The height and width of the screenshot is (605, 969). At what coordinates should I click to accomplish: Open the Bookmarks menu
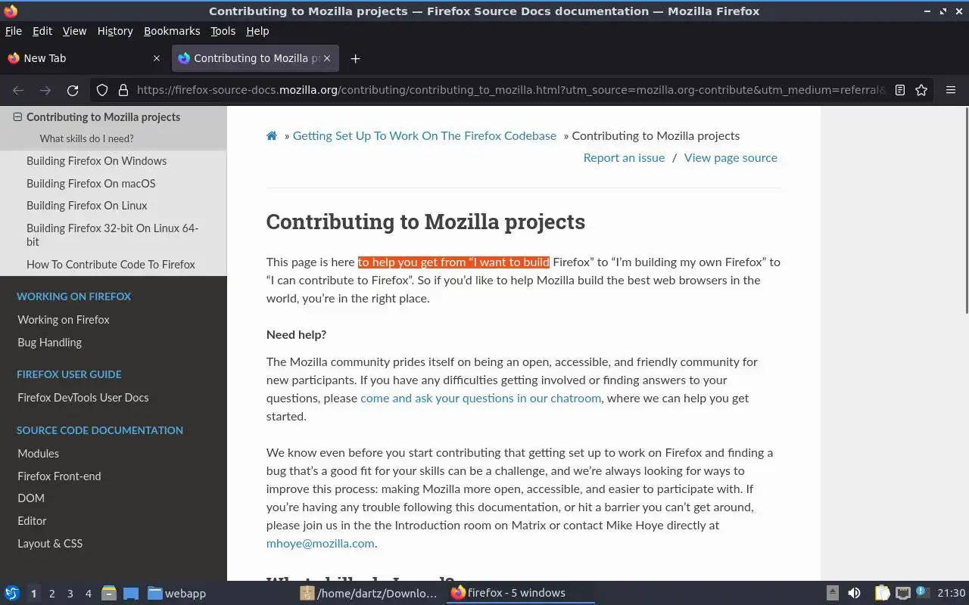coord(172,31)
